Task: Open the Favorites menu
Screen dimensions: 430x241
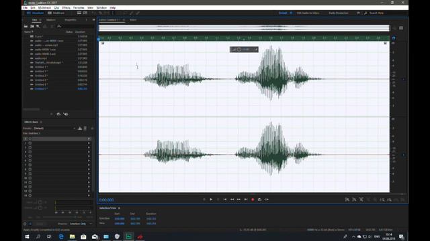Action: [79, 7]
